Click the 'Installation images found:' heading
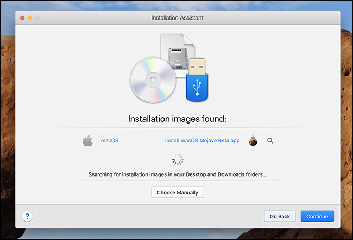Viewport: 353px width, 240px height. coord(177,119)
